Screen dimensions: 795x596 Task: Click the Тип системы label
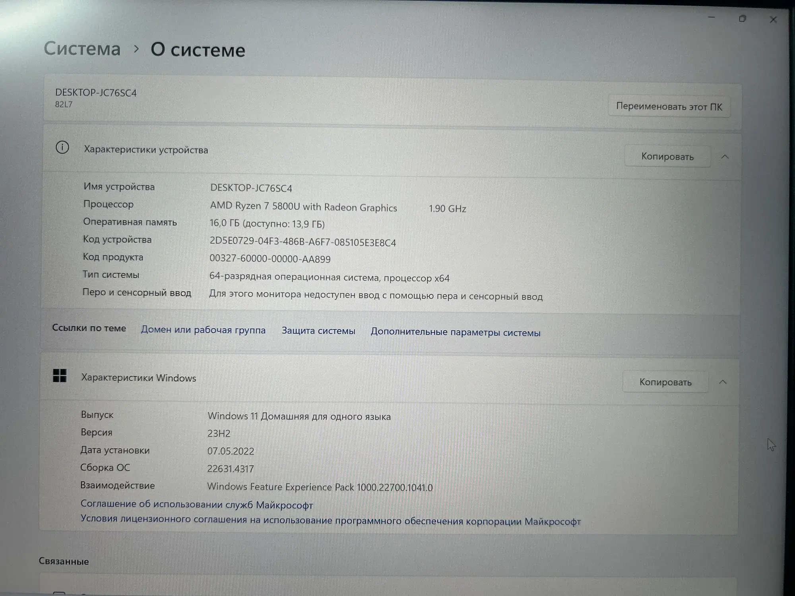point(111,275)
